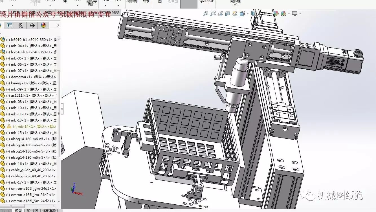Click the part icon beside cable_guide_40_40_200<2>
This screenshot has width=376, height=212.
(x=3, y=176)
